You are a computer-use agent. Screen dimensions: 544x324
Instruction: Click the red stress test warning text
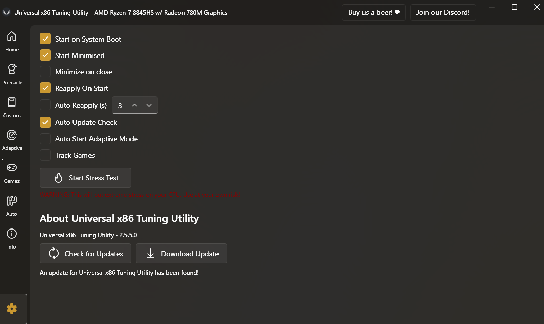click(x=140, y=195)
